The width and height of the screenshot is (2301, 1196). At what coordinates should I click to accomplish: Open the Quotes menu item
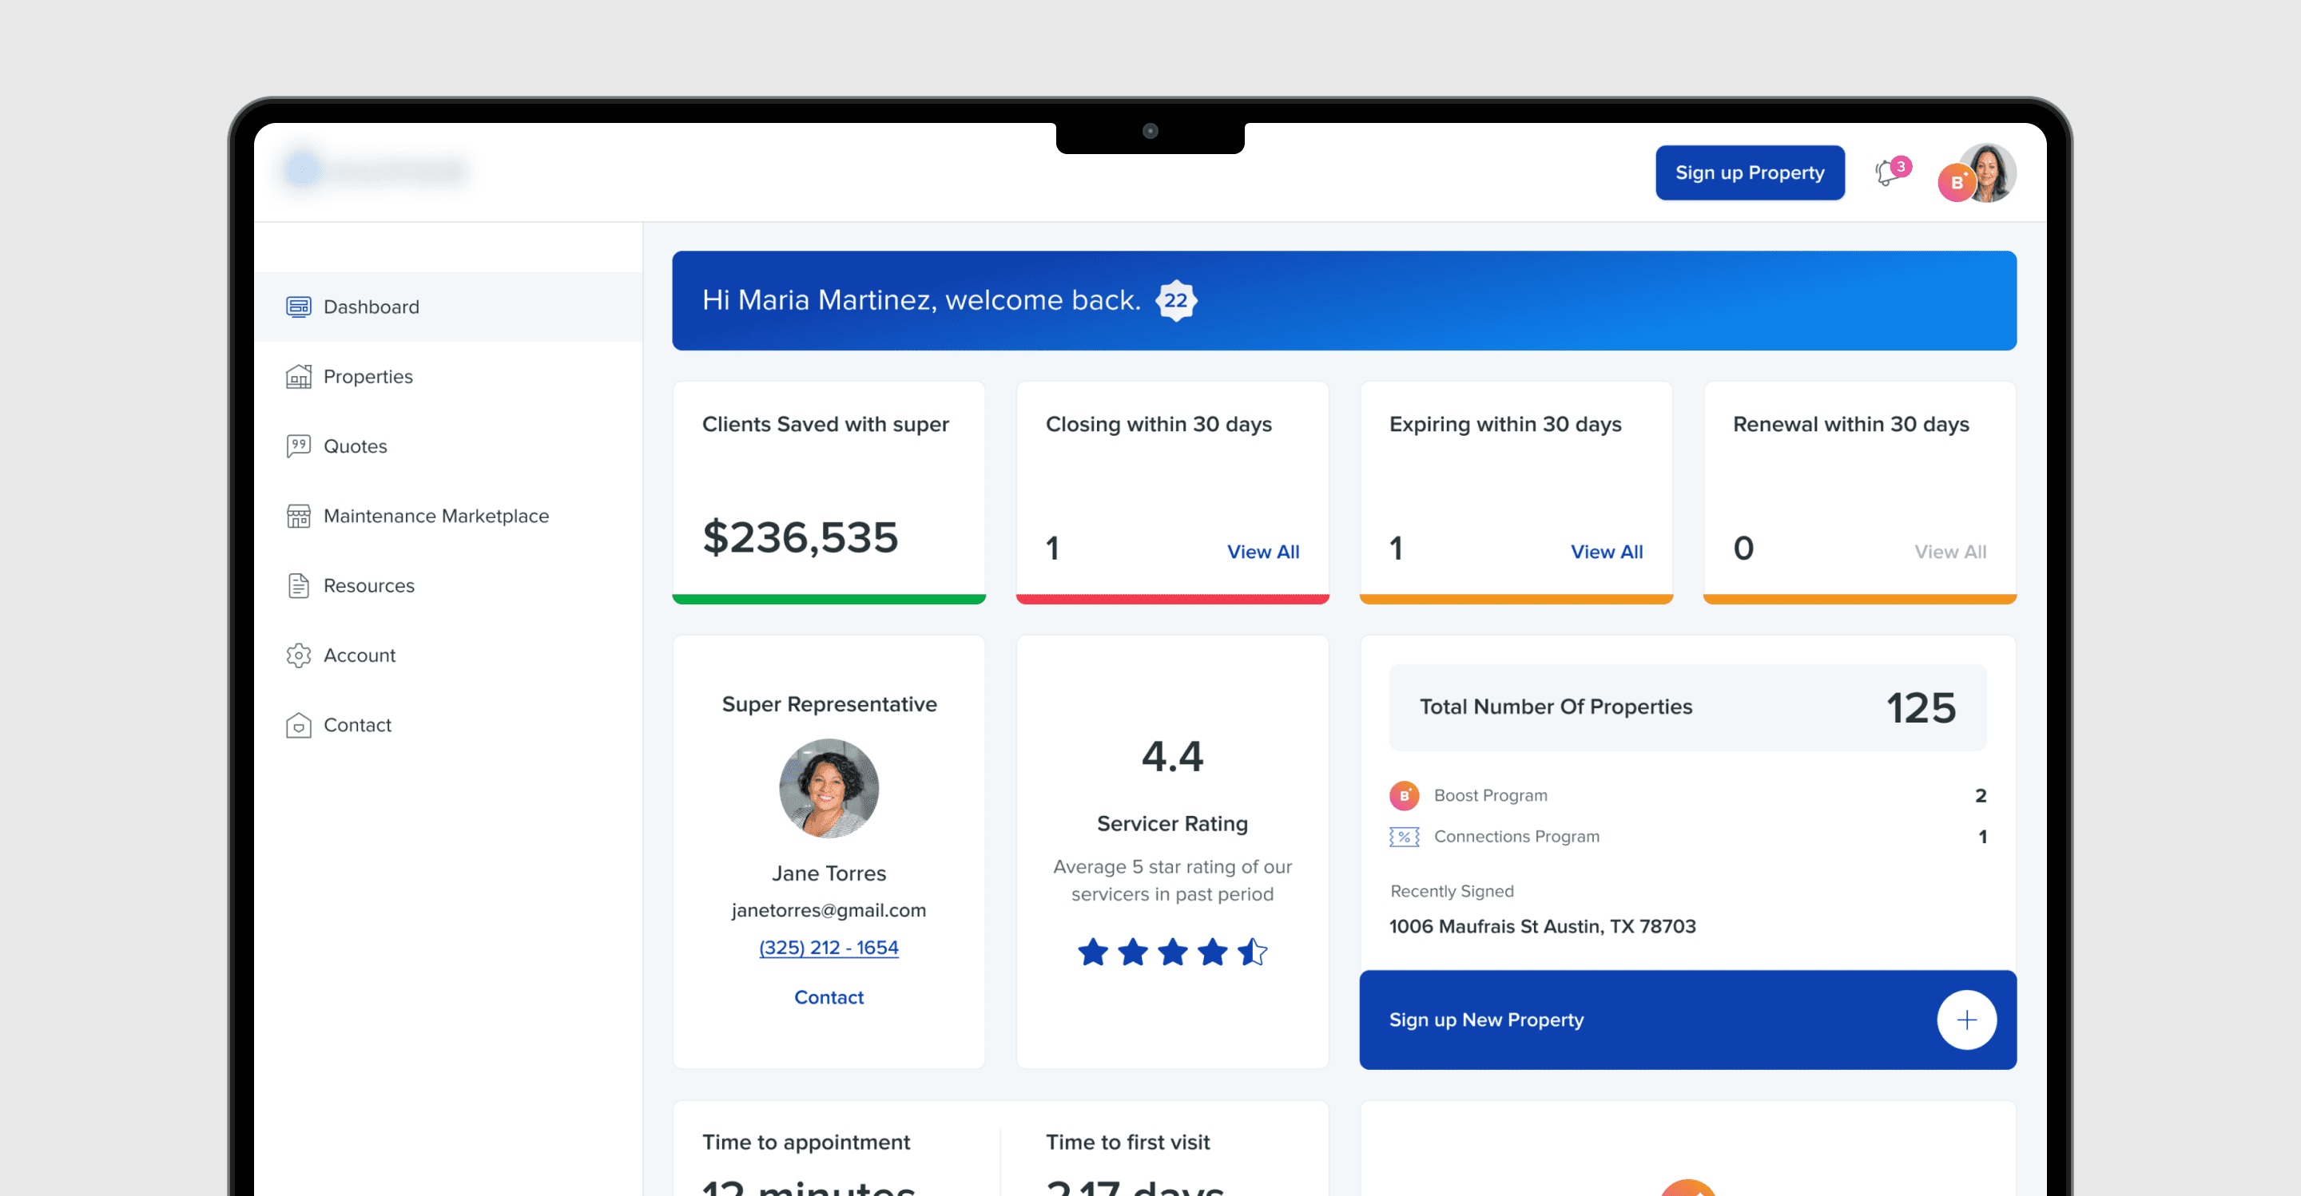pos(355,446)
